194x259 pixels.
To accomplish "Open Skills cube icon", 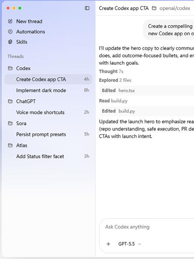I will (10, 42).
